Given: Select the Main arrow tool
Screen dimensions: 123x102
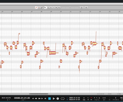Looking at the screenshot, I should pyautogui.click(x=45, y=8).
